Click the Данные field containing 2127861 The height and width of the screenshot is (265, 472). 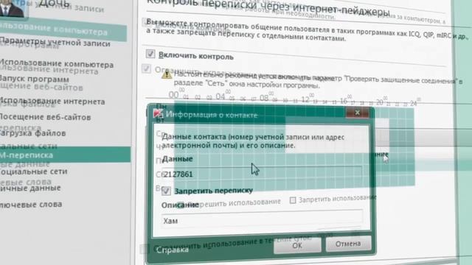pyautogui.click(x=262, y=174)
